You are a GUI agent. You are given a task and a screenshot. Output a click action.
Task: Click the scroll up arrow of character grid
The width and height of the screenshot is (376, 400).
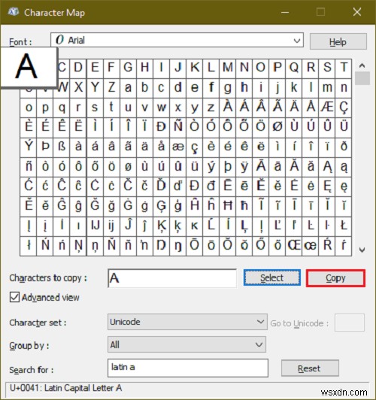point(362,66)
